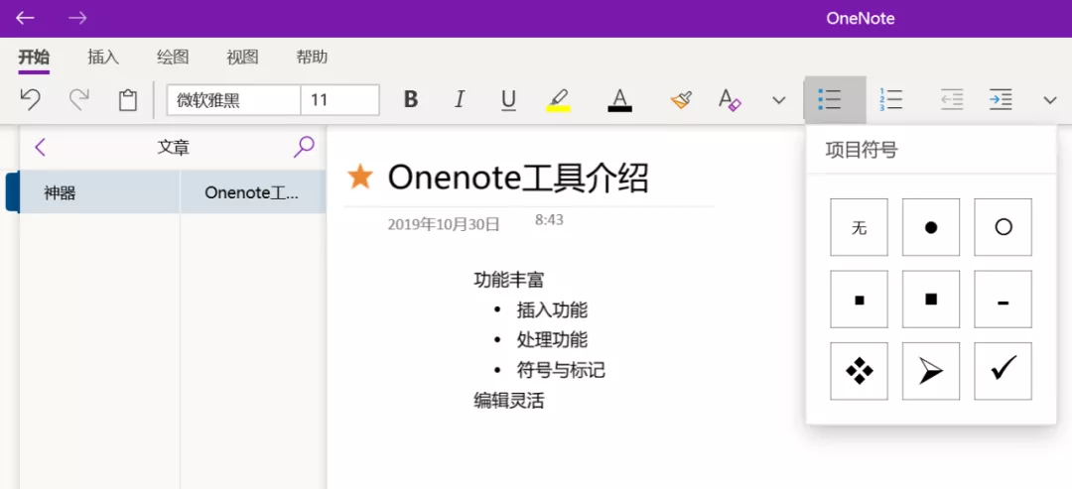
Task: Choose the checkmark bullet style
Action: (1003, 371)
